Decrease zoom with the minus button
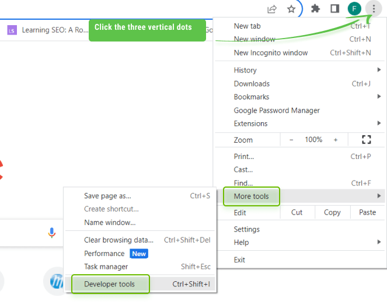Image resolution: width=387 pixels, height=304 pixels. pyautogui.click(x=291, y=140)
